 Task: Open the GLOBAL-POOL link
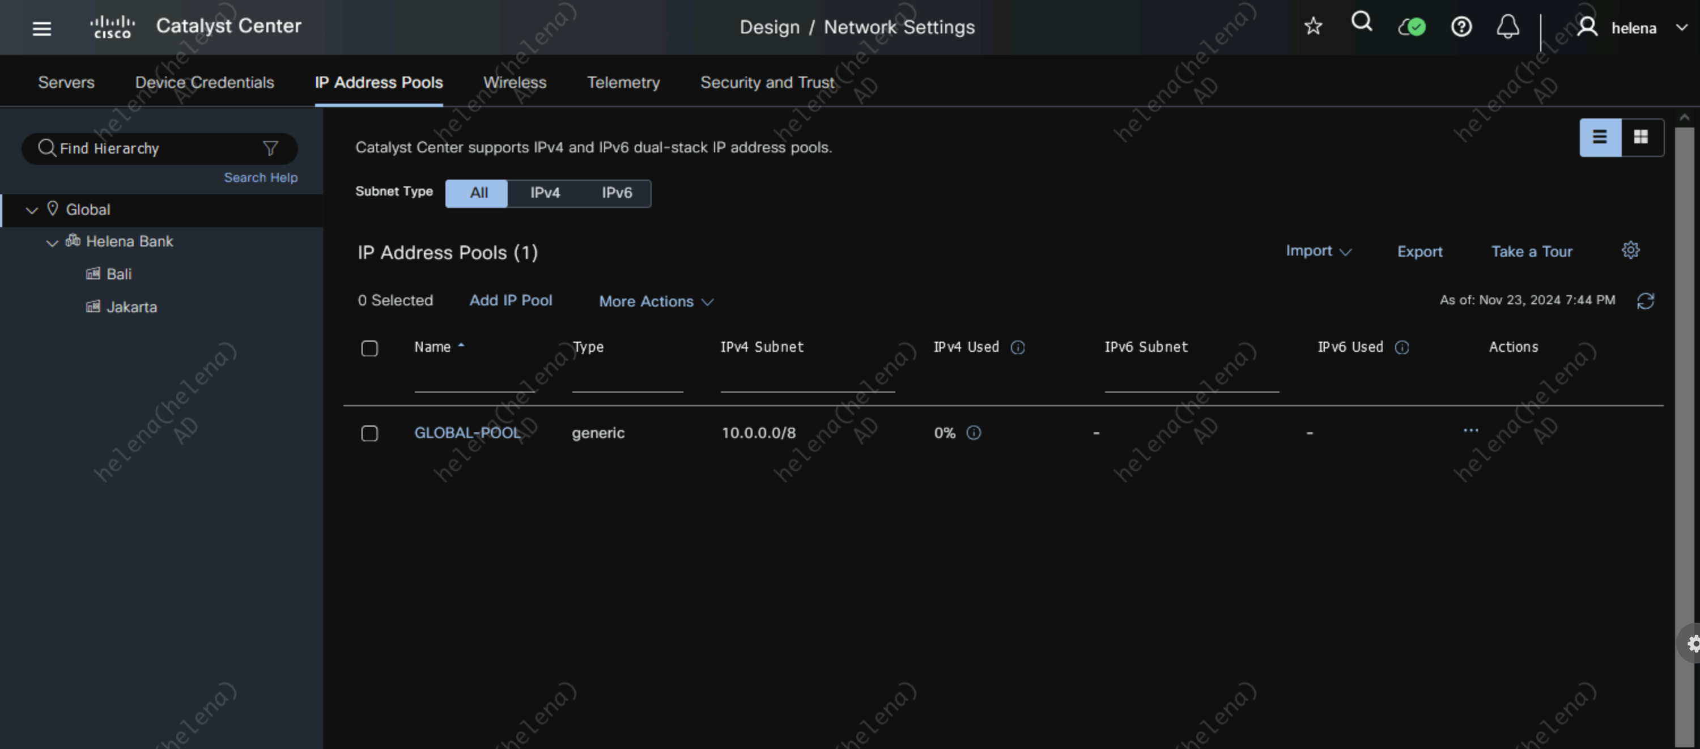466,433
